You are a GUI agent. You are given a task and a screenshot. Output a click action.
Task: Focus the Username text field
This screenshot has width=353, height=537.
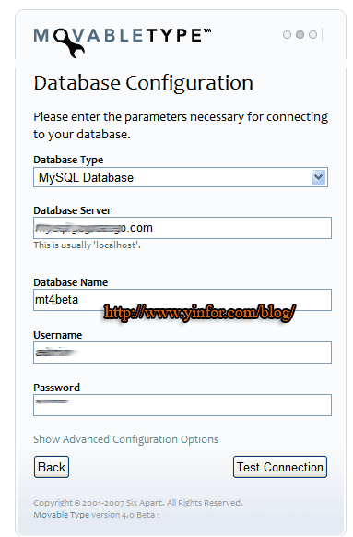182,352
